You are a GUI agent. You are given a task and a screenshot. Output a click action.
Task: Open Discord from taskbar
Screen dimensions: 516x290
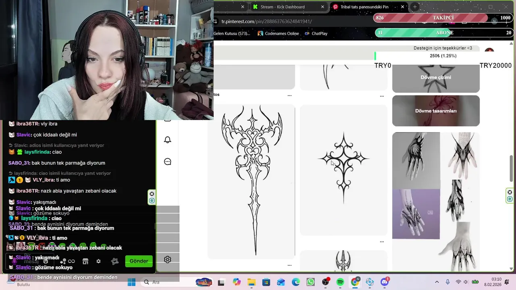point(385,282)
